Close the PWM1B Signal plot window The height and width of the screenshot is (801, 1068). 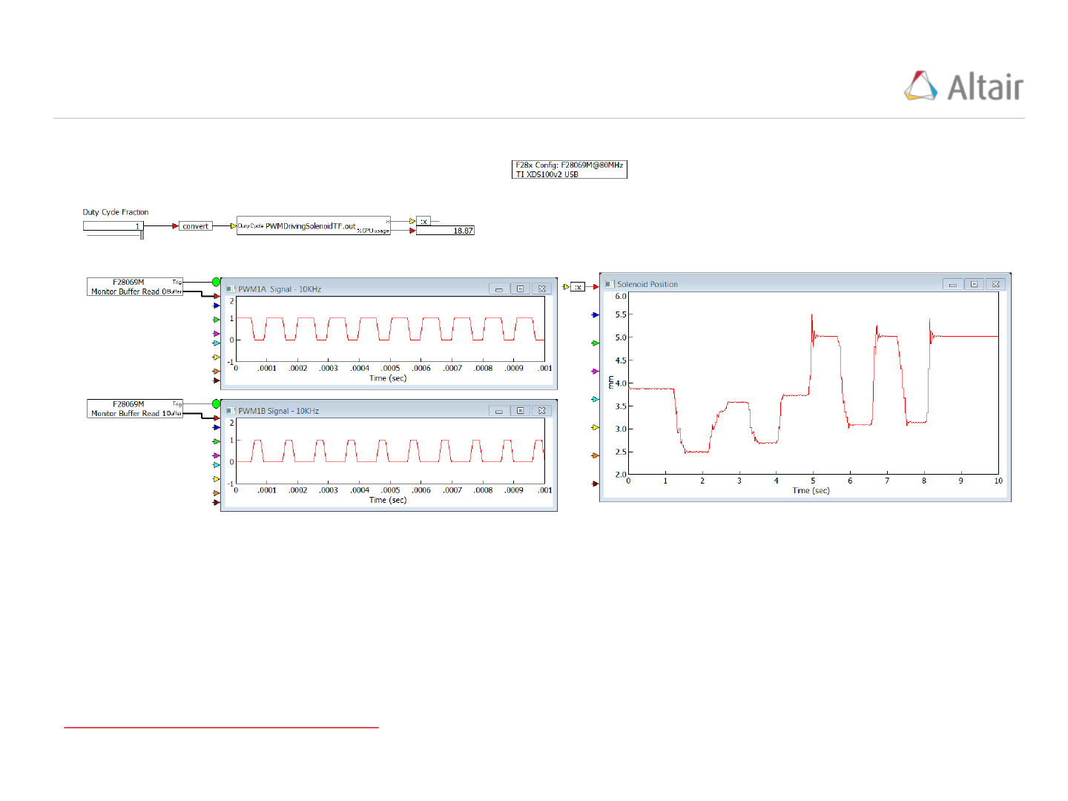[542, 411]
